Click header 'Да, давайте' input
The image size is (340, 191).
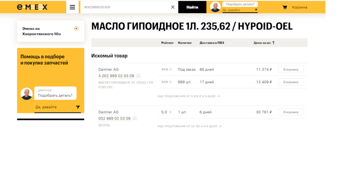(x=237, y=10)
